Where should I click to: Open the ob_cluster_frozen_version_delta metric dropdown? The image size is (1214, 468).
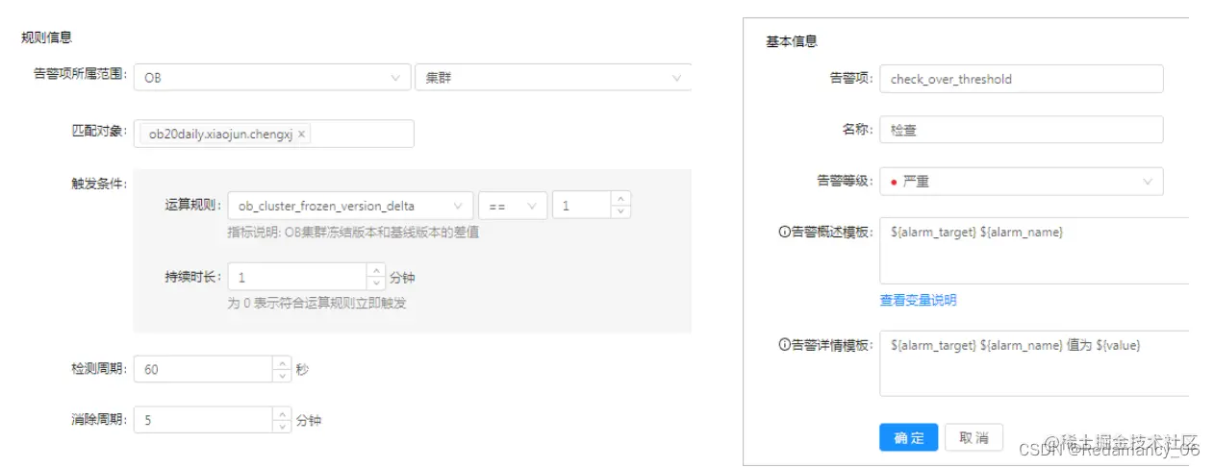coord(350,206)
